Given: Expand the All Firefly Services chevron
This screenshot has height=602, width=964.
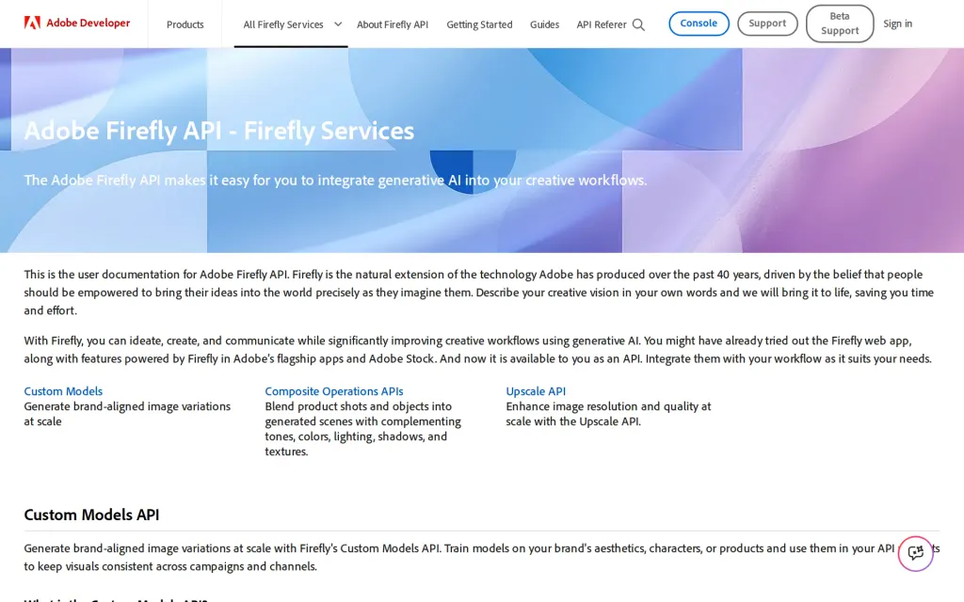Looking at the screenshot, I should click(x=338, y=24).
